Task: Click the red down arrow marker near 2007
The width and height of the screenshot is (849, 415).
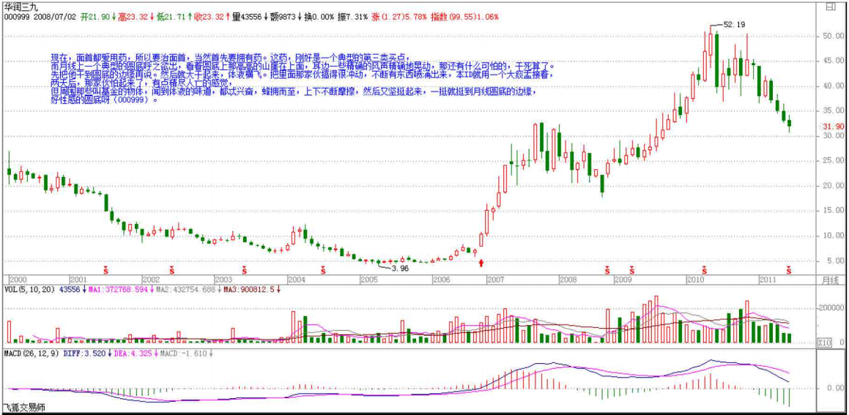Action: [x=481, y=262]
